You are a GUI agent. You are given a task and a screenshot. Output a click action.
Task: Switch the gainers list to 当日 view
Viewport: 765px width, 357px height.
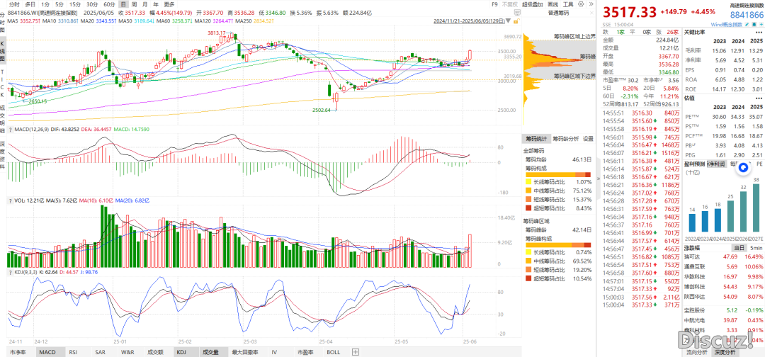coord(739,248)
